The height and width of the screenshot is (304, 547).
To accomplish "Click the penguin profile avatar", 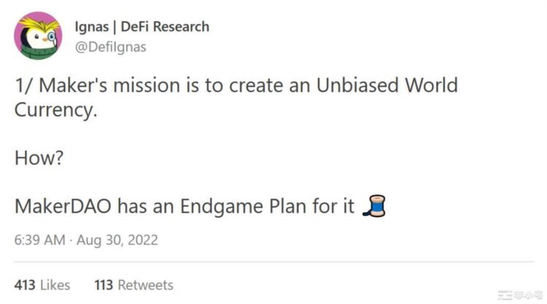I will click(x=38, y=36).
